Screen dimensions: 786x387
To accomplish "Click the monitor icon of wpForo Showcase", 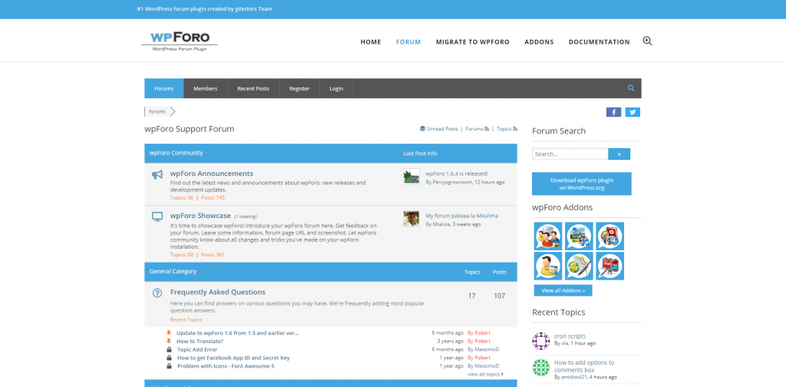I will 157,217.
